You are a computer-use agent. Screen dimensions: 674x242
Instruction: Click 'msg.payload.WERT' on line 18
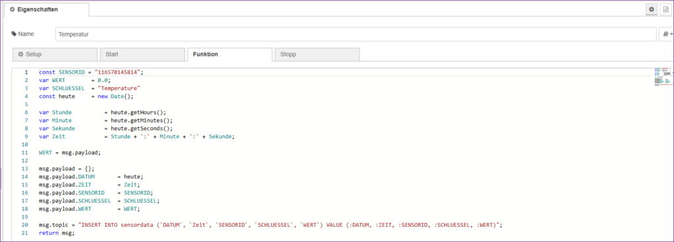click(x=65, y=209)
